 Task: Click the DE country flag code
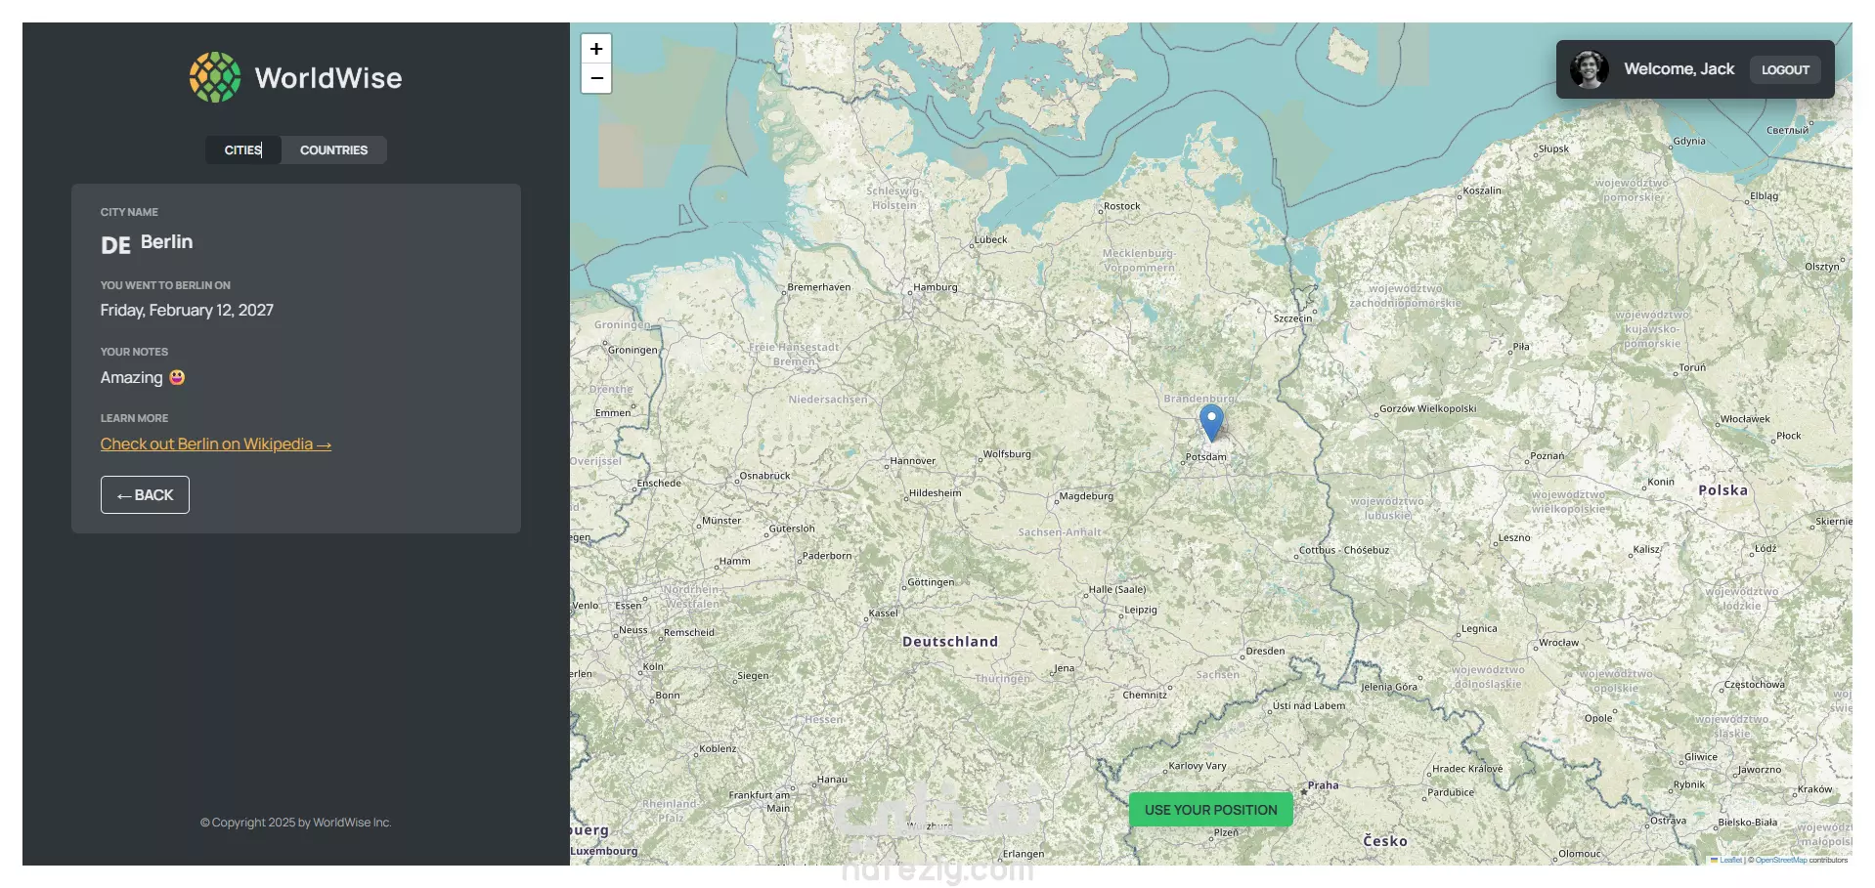[x=115, y=245]
